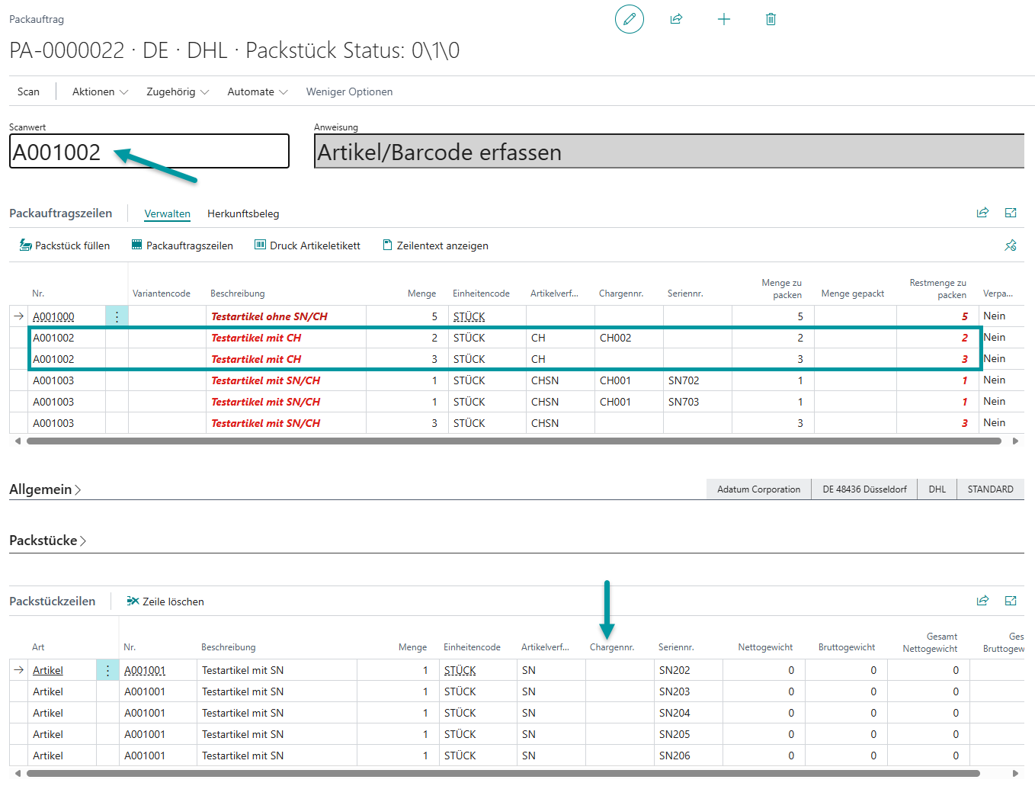The image size is (1035, 786).
Task: Share the Packauftragszeilen list via icon
Action: point(982,213)
